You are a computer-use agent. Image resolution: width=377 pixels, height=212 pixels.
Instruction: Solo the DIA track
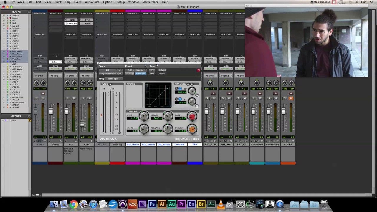[x=67, y=98]
